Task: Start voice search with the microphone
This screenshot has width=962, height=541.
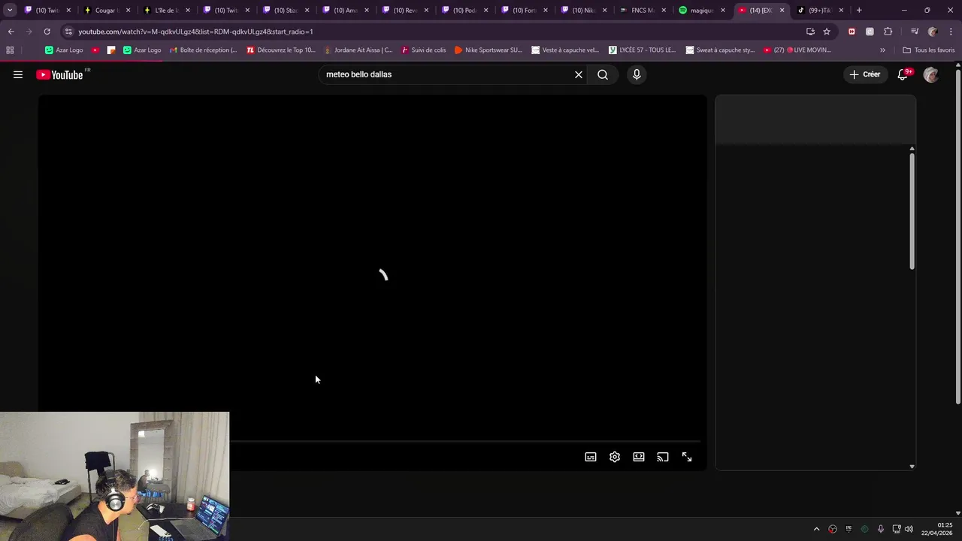Action: (637, 74)
